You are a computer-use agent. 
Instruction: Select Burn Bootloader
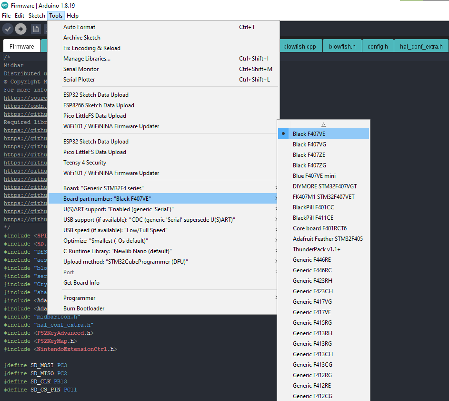[162, 308]
